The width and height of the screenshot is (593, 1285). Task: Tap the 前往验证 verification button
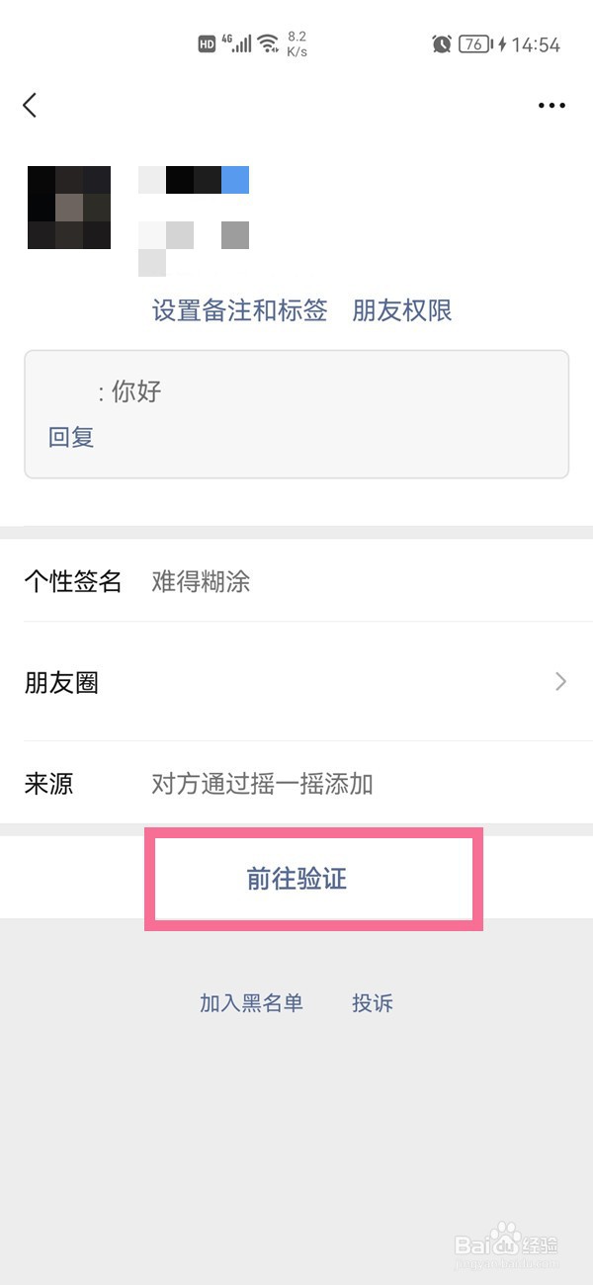(296, 879)
